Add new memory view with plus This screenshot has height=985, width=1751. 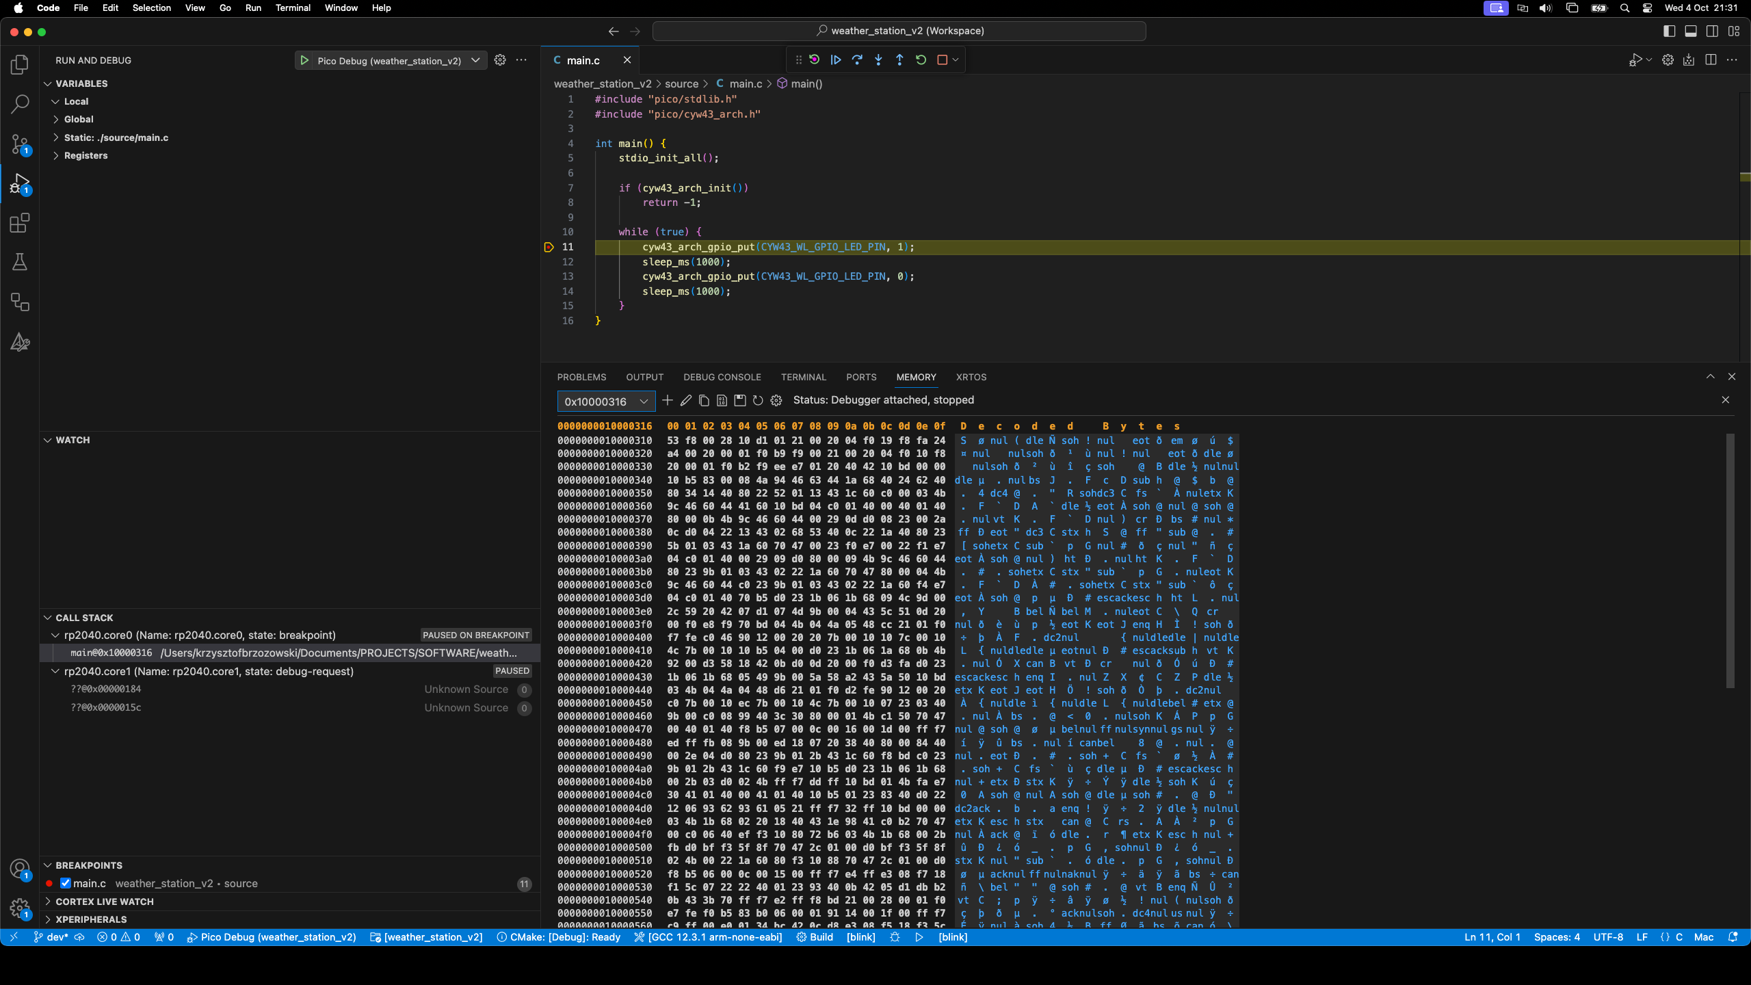[x=668, y=400]
